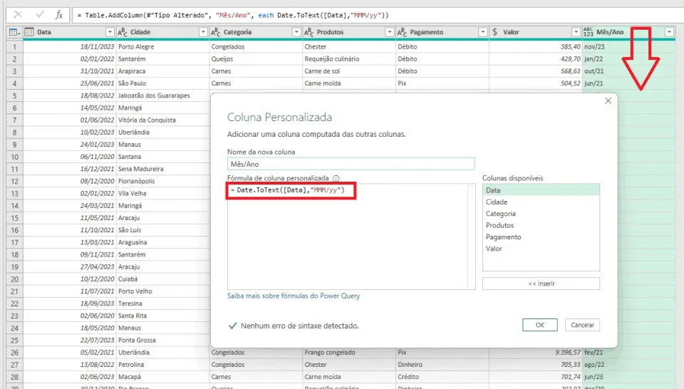This screenshot has width=684, height=389.
Task: Click info icon beside formula label
Action: point(336,178)
